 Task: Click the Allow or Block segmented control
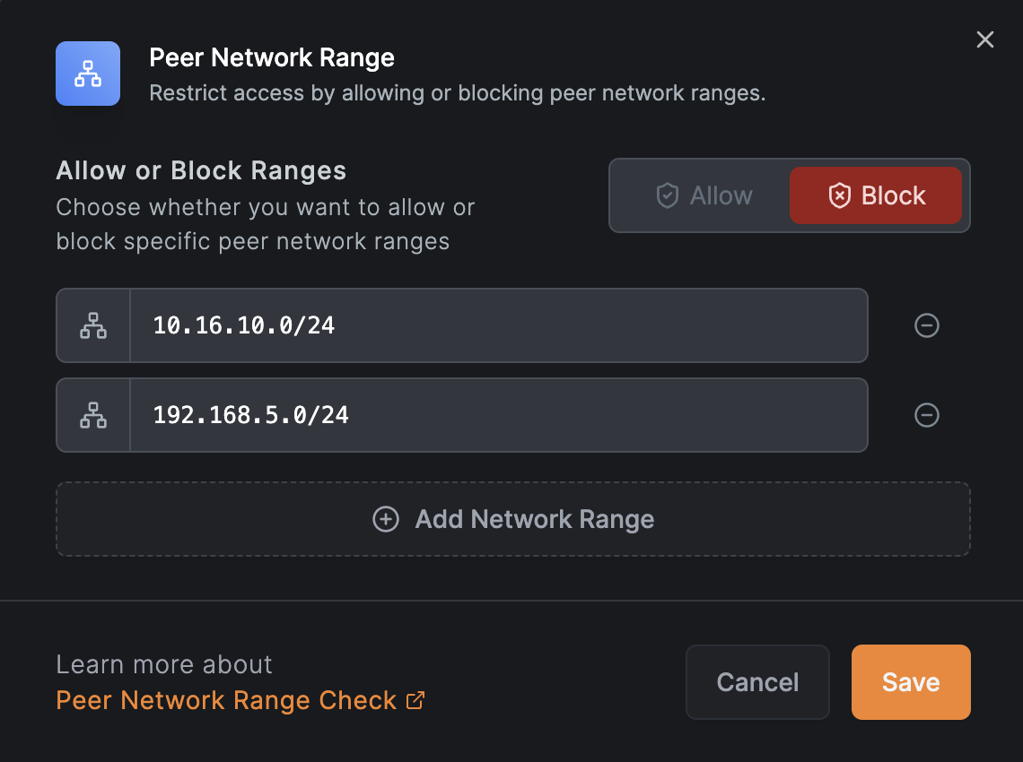tap(790, 195)
